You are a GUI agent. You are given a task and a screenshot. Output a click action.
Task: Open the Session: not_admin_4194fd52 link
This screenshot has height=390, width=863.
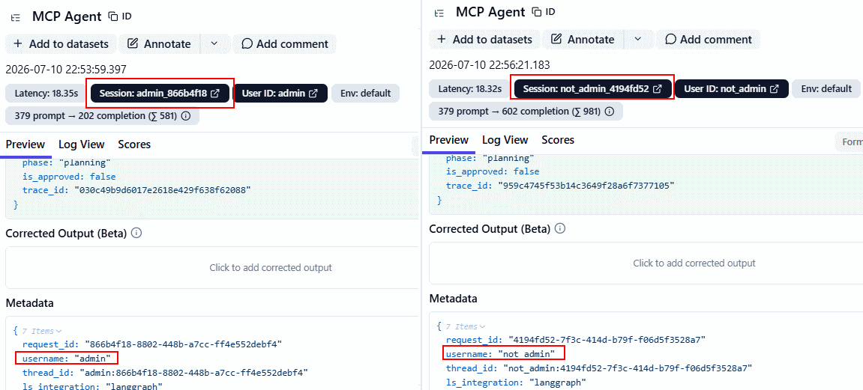click(x=593, y=89)
